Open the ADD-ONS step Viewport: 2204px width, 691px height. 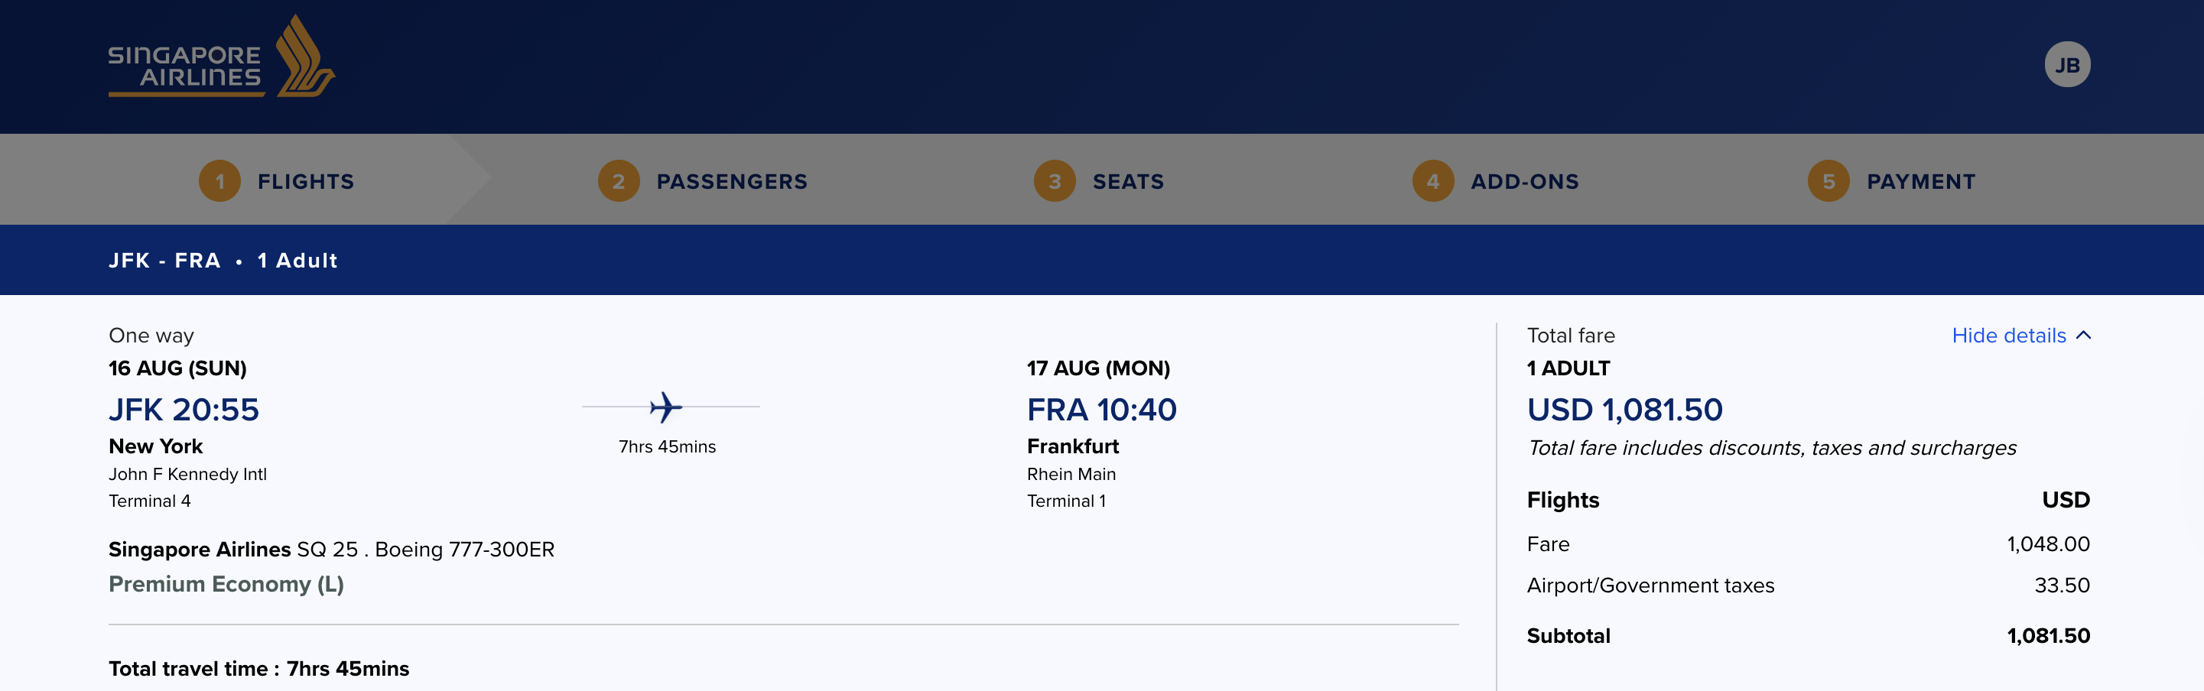[x=1524, y=180]
